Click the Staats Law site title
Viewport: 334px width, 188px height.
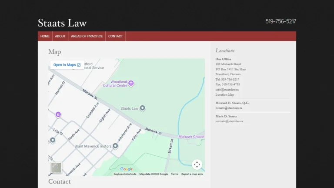point(62,23)
